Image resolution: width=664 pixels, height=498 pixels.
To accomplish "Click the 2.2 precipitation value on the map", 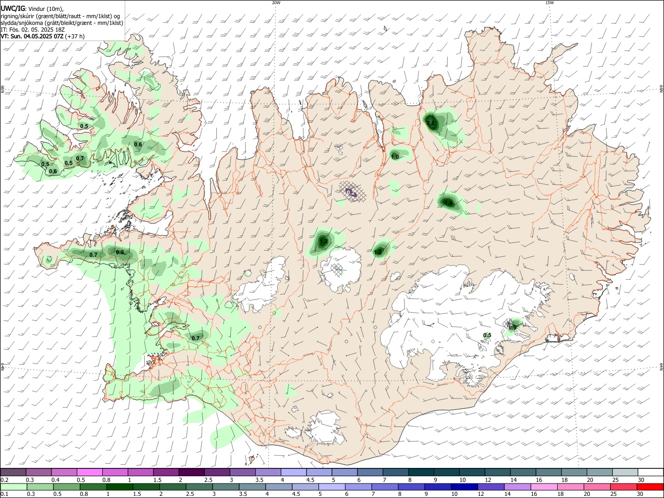I will (x=431, y=123).
